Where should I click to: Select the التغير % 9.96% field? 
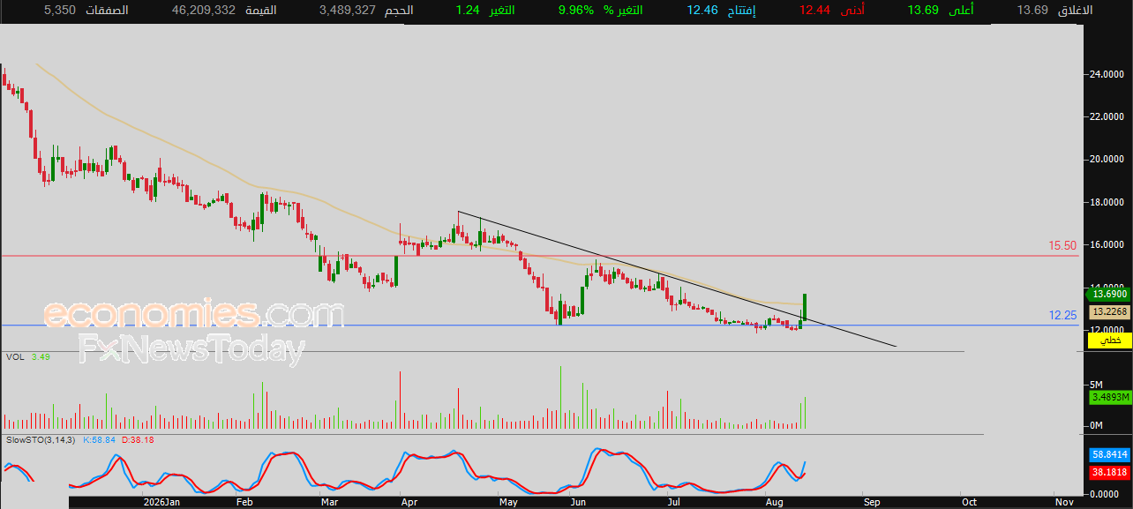600,11
